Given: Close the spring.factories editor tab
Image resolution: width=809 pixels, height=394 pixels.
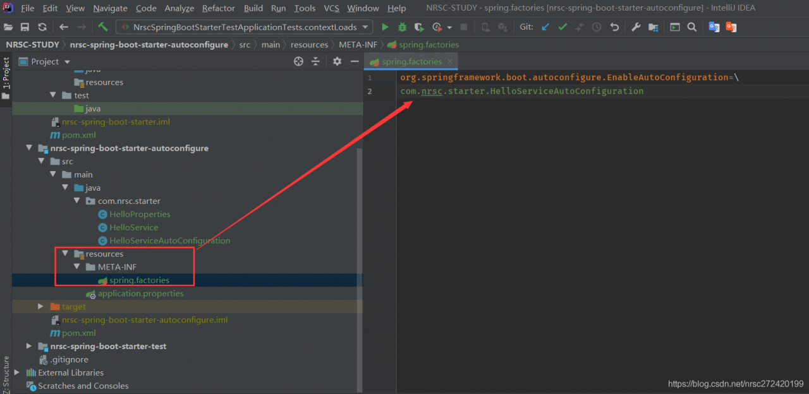Looking at the screenshot, I should point(450,61).
